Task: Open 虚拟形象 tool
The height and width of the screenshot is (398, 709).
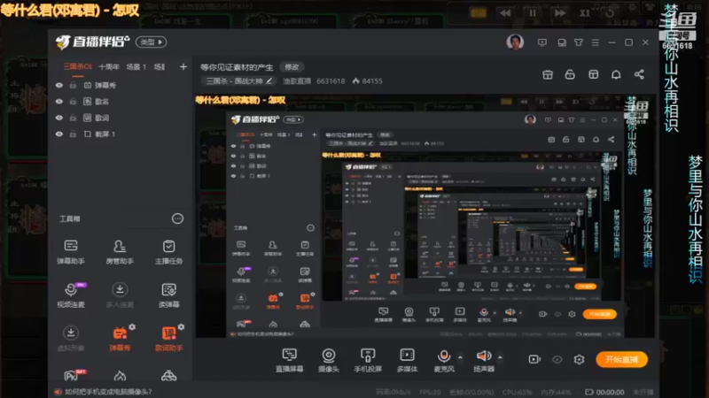Action: coord(71,339)
